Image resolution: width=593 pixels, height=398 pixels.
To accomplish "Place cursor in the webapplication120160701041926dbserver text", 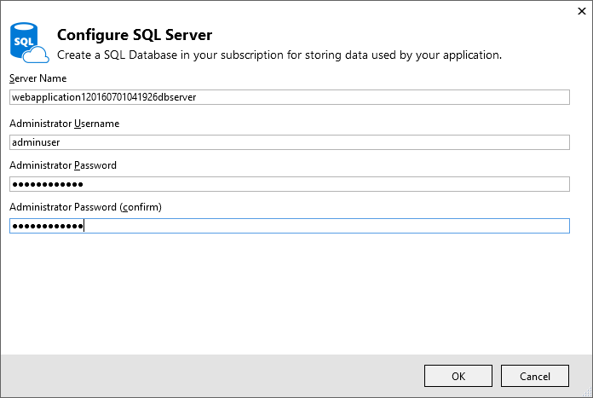I will (x=104, y=97).
